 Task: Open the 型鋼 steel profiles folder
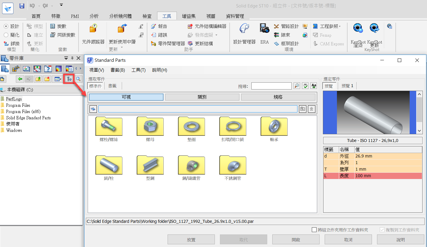tap(150, 168)
